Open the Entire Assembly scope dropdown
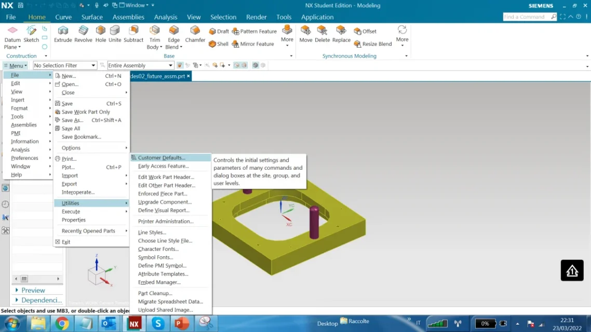The width and height of the screenshot is (591, 332). coord(140,65)
